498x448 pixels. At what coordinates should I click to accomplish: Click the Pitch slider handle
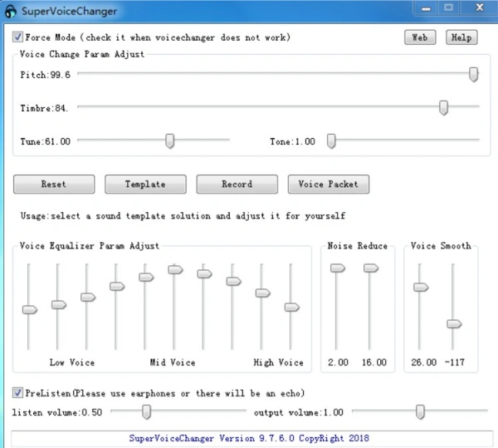[474, 75]
